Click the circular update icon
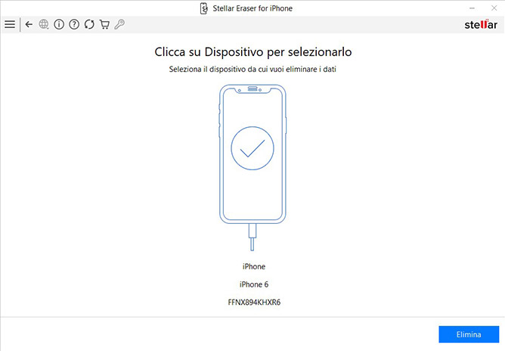505x351 pixels. (89, 24)
